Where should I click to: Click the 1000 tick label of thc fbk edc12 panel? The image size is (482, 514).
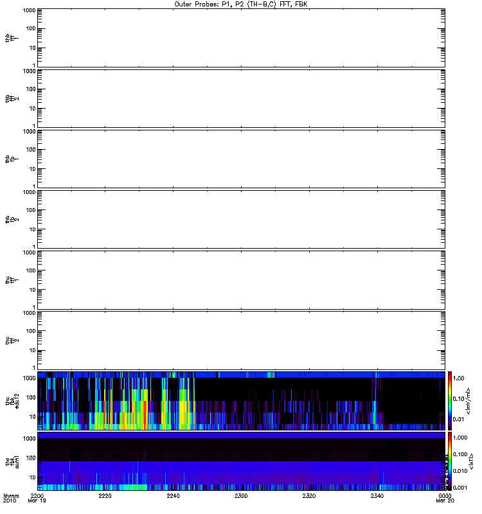tap(30, 378)
